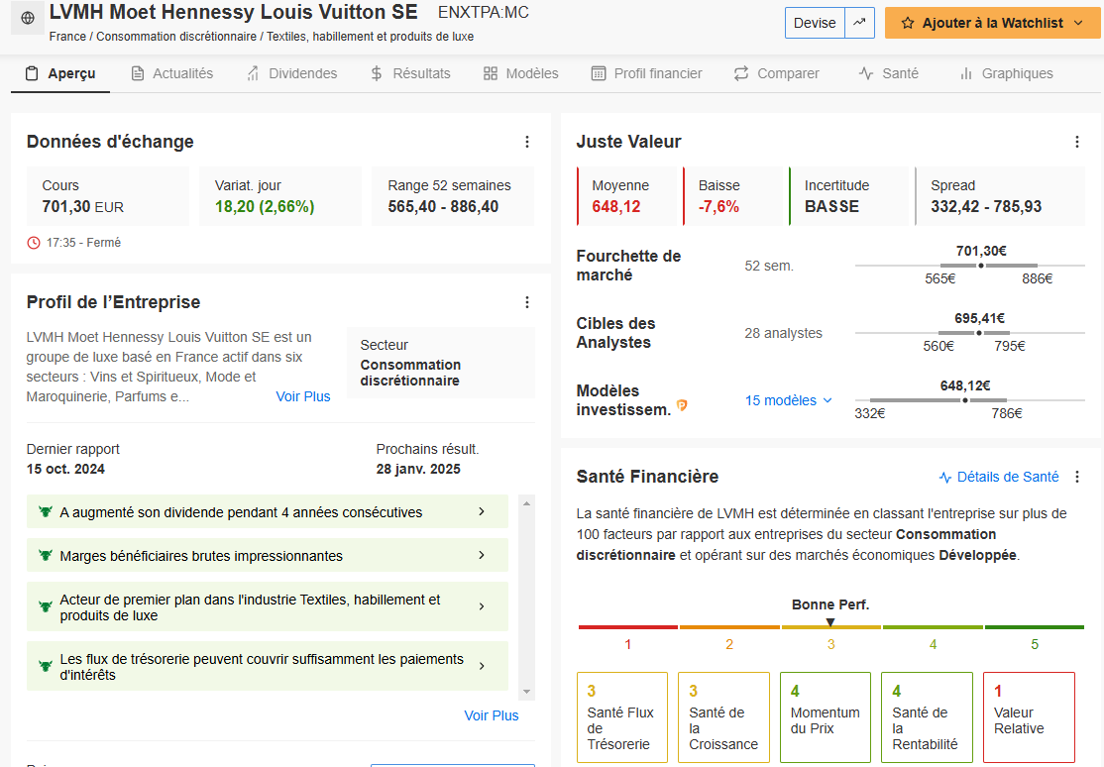This screenshot has height=767, width=1104.
Task: Click the Devise button
Action: (815, 23)
